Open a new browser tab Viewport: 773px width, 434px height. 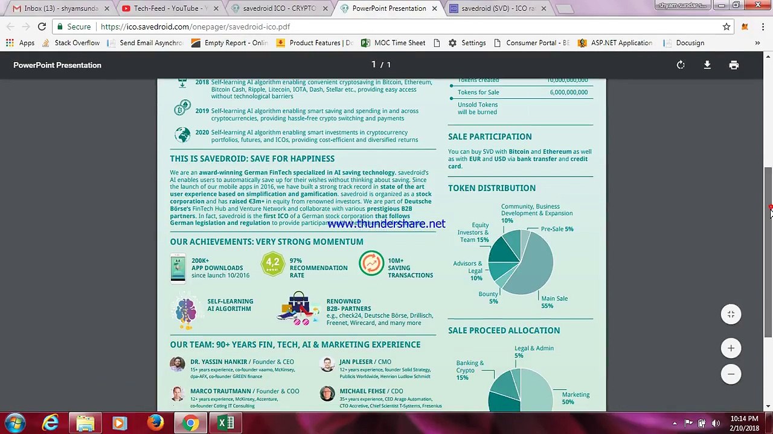click(565, 8)
